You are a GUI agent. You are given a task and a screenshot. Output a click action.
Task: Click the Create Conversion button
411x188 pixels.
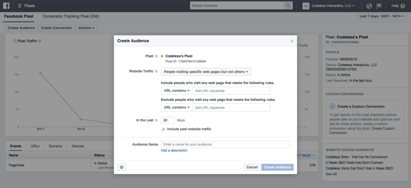57,28
